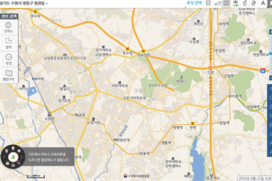
Task: Click the star favorite icon in radial menu
Action: tap(19, 151)
